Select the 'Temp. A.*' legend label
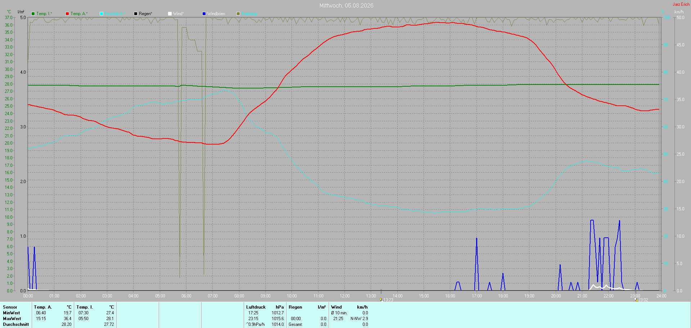Image resolution: width=691 pixels, height=328 pixels. [x=79, y=14]
